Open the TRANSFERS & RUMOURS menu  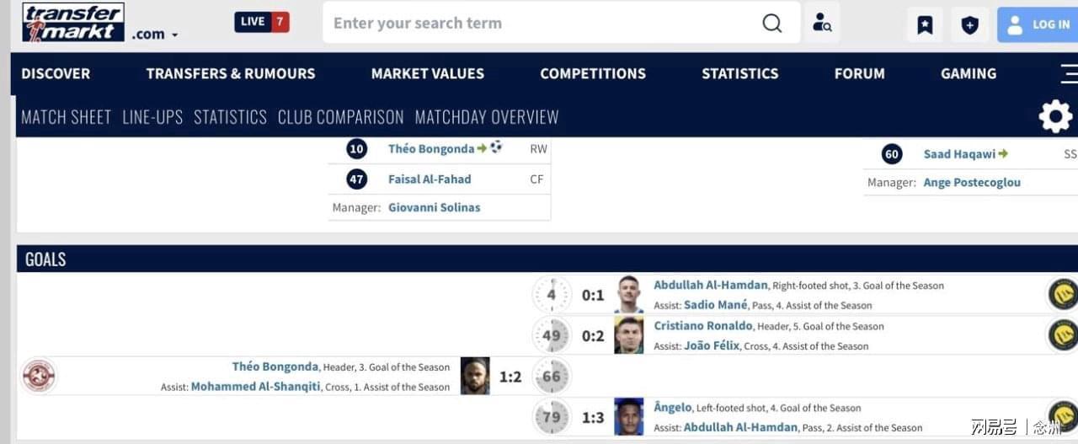[x=231, y=73]
